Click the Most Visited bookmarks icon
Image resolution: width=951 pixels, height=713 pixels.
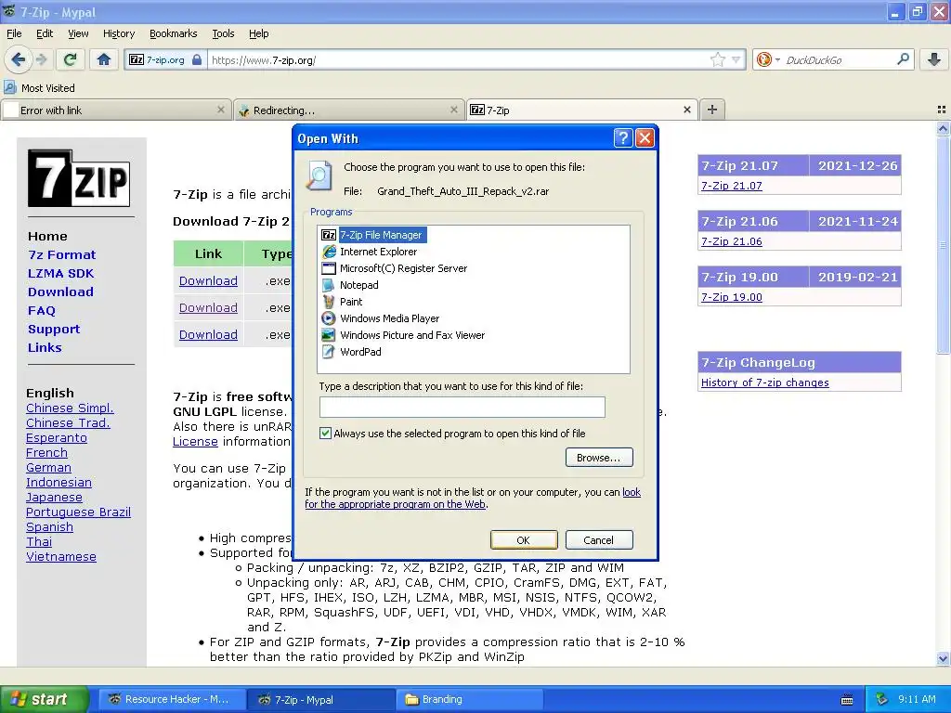click(10, 88)
